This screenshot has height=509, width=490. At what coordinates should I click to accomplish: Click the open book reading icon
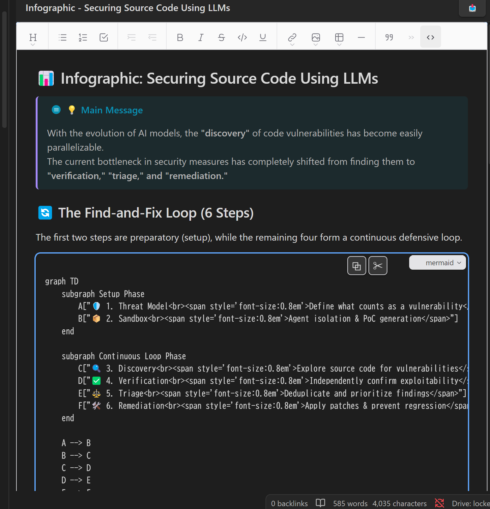(x=320, y=503)
